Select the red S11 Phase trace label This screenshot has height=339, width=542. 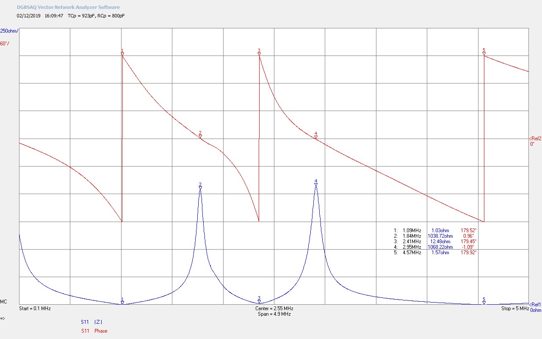point(94,331)
